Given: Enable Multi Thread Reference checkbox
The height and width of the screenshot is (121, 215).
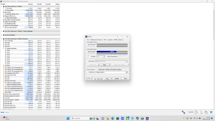Looking at the screenshot, I should [x=89, y=54].
